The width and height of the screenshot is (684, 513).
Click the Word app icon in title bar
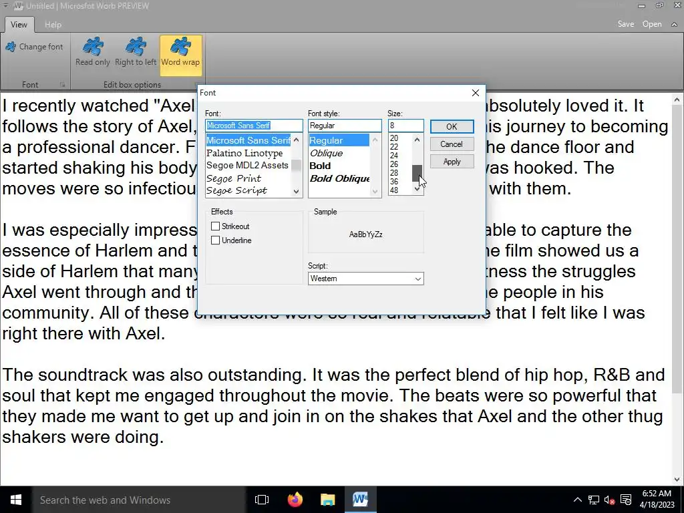point(18,6)
